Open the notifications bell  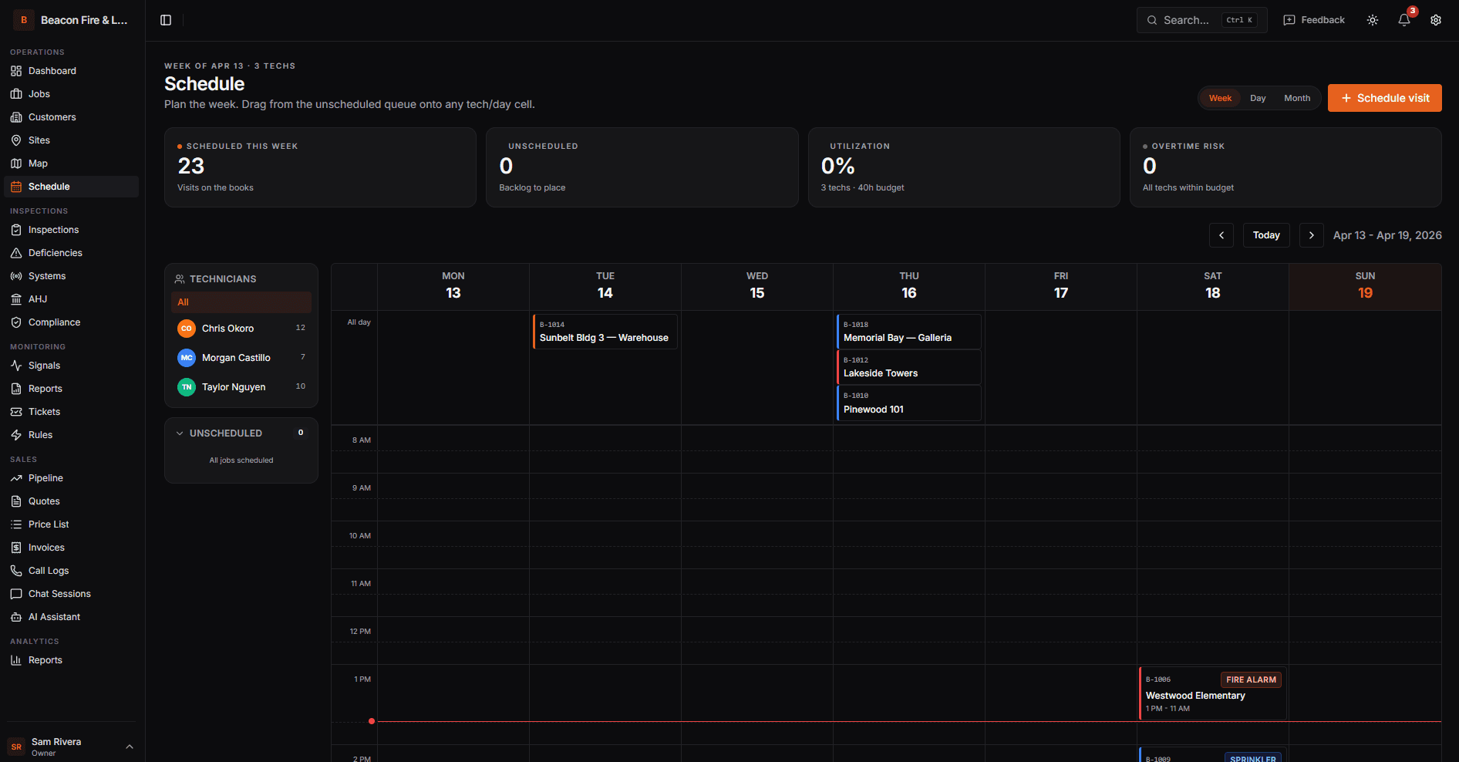1403,20
